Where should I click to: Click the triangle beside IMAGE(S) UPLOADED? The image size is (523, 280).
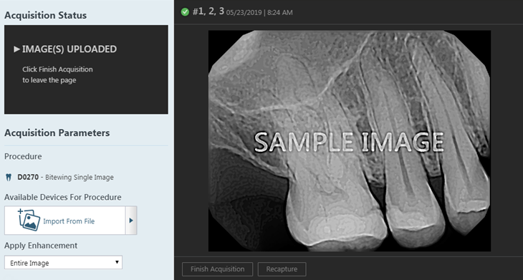[x=16, y=49]
